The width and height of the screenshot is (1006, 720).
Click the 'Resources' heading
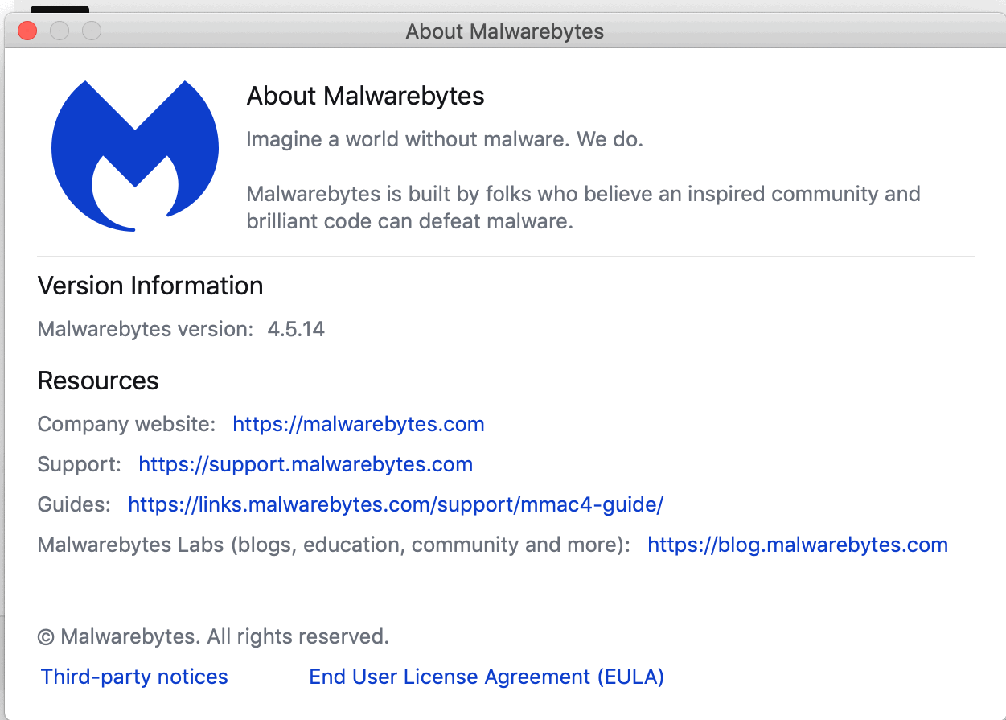[98, 381]
